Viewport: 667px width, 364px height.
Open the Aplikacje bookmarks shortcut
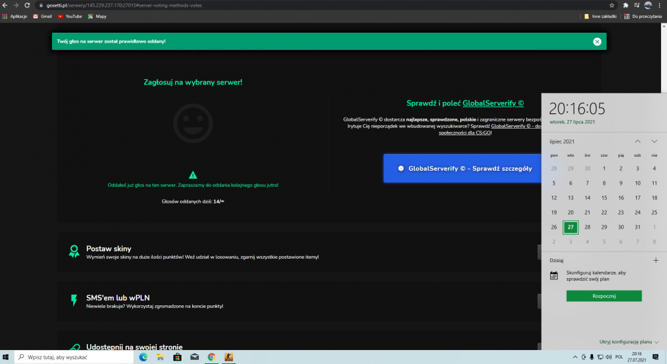click(x=15, y=16)
